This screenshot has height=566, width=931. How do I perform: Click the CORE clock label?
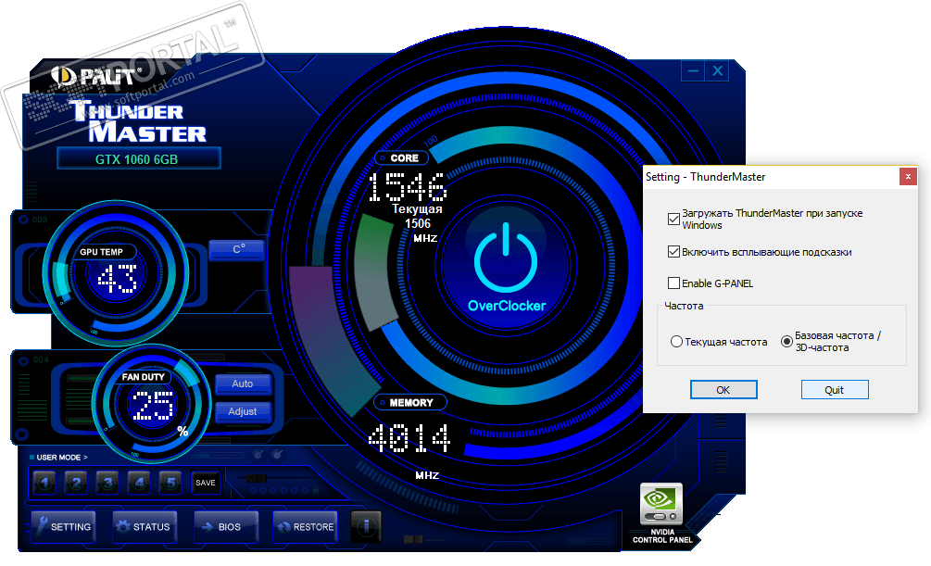pyautogui.click(x=404, y=158)
